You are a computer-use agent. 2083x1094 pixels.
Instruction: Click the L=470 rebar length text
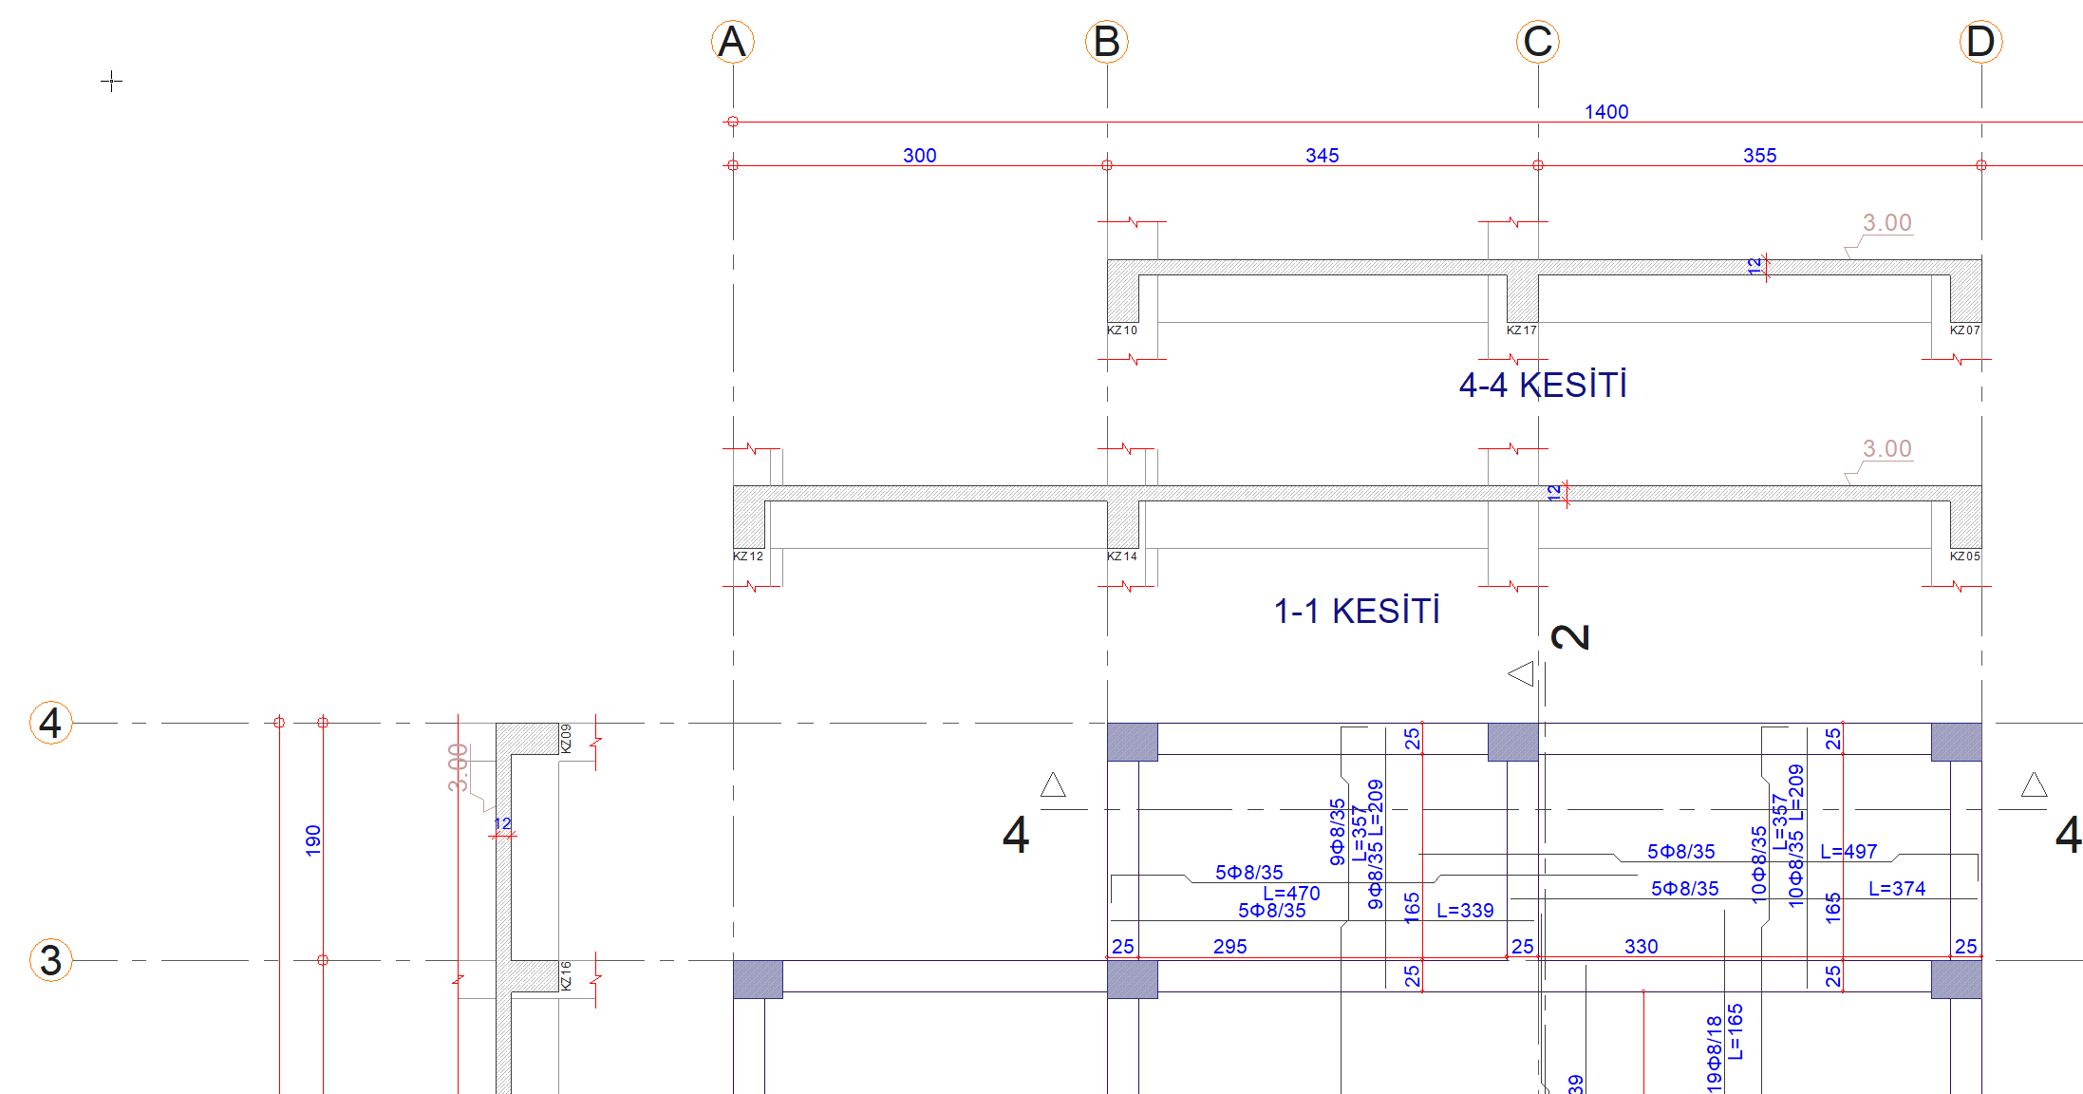(1291, 894)
